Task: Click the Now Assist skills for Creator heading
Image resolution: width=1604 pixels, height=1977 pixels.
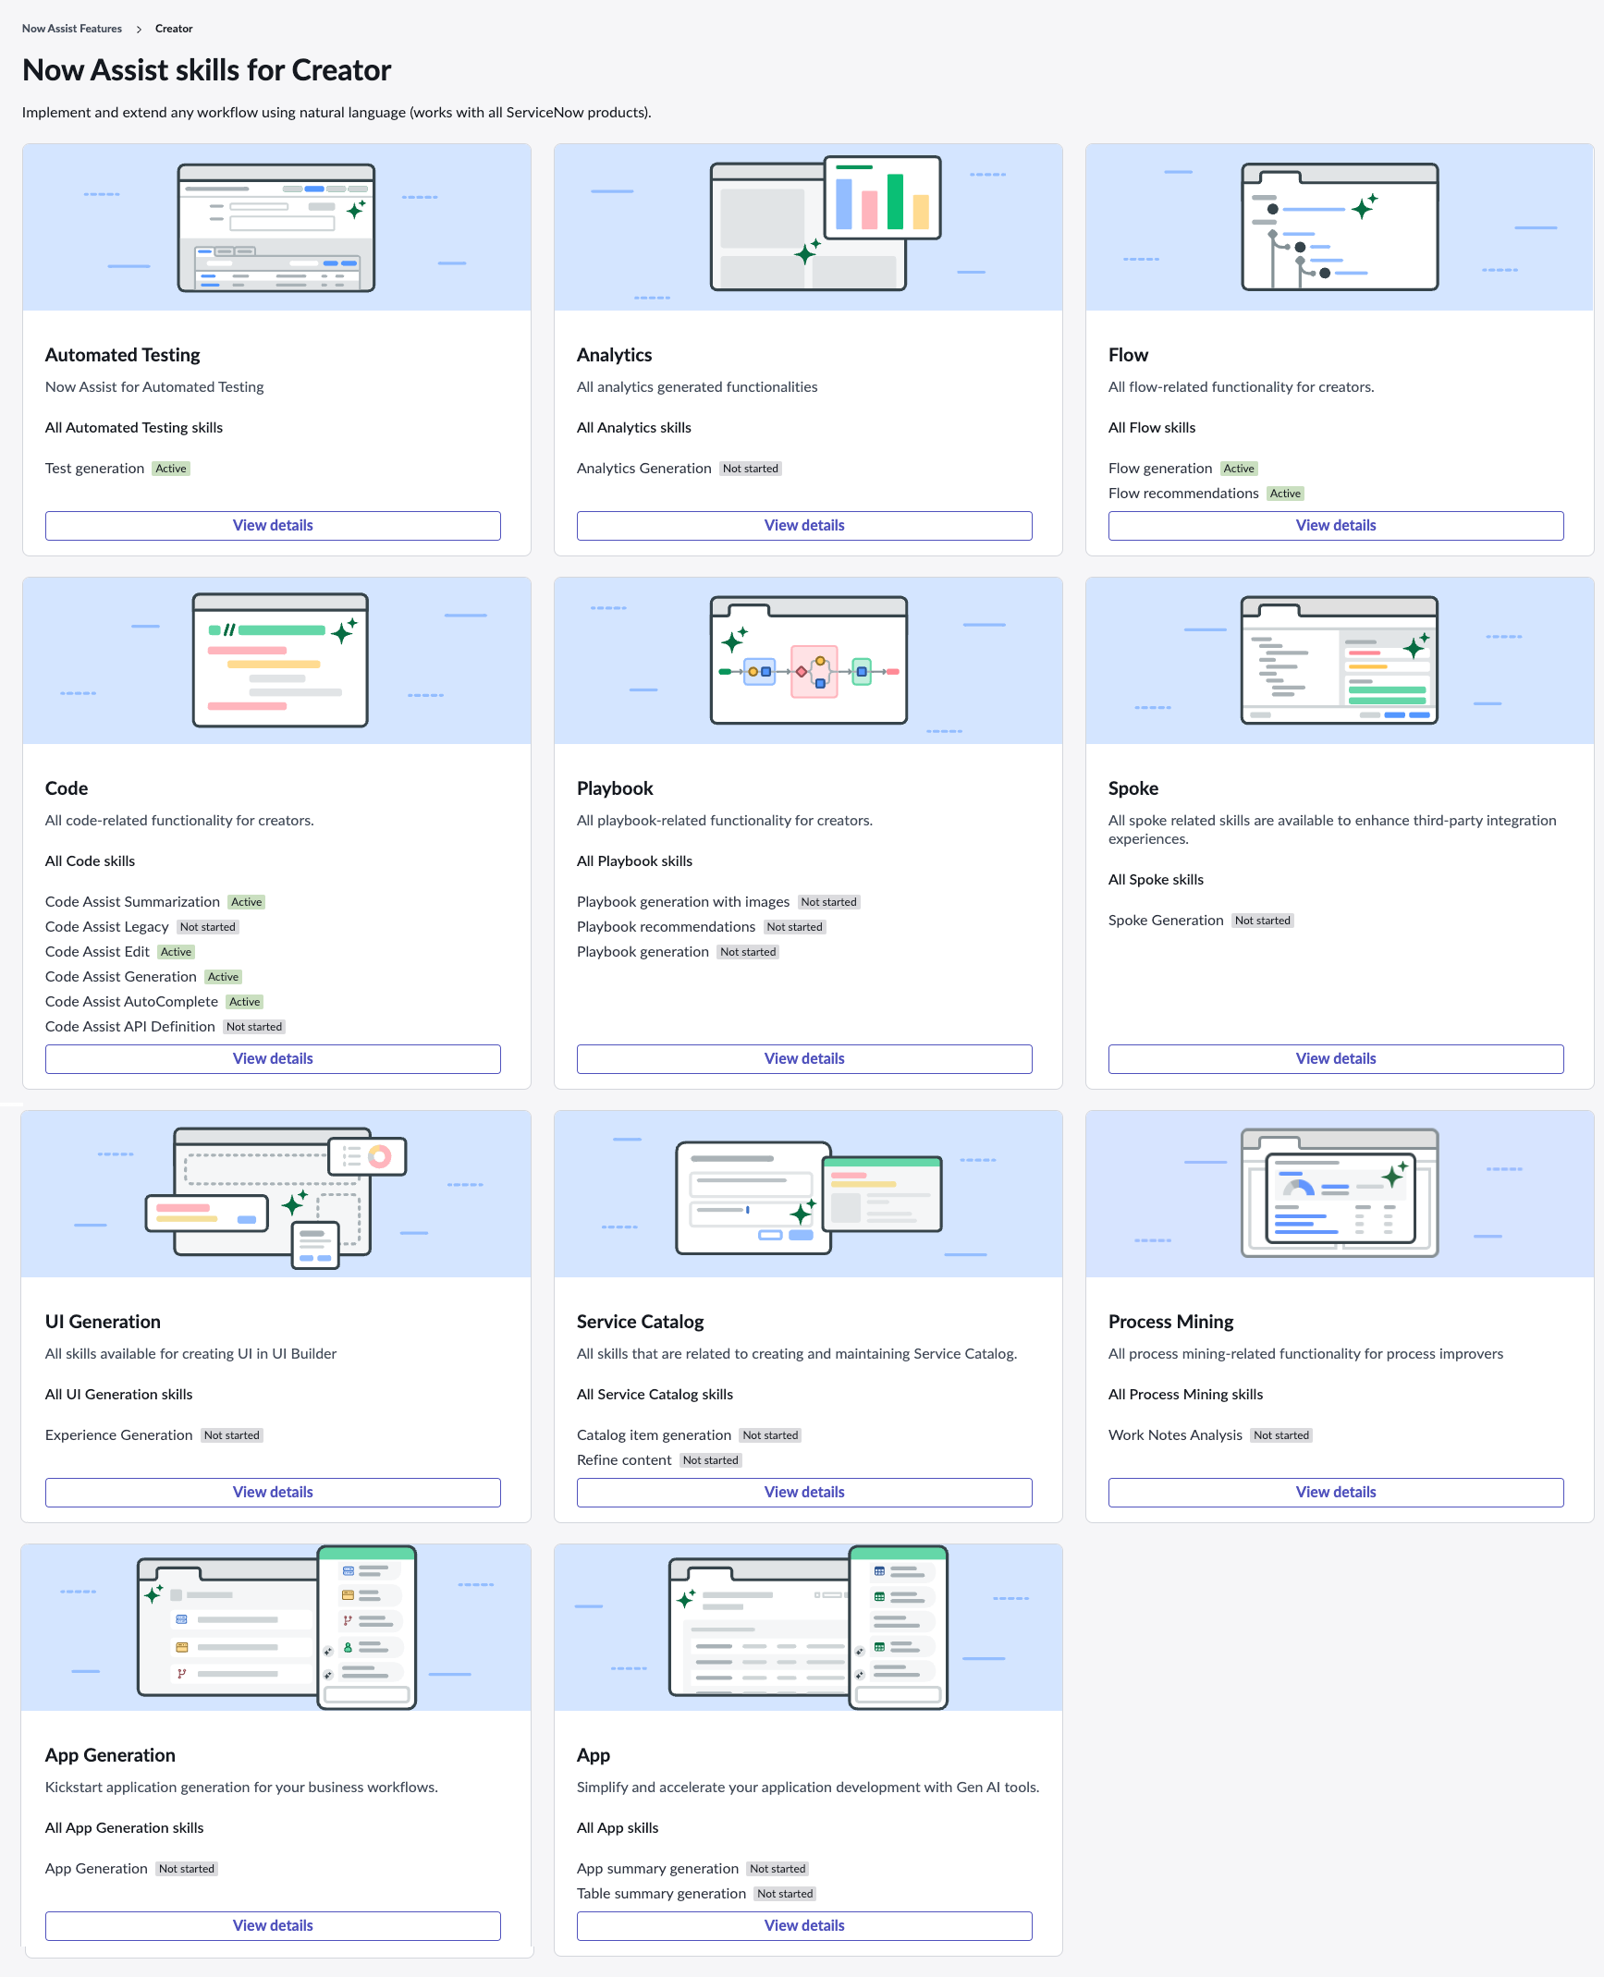Action: [x=207, y=70]
